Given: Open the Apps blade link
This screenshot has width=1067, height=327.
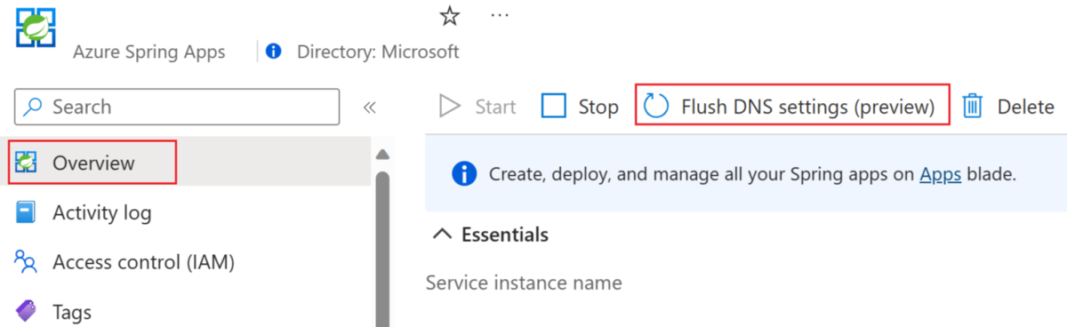Looking at the screenshot, I should pos(940,173).
